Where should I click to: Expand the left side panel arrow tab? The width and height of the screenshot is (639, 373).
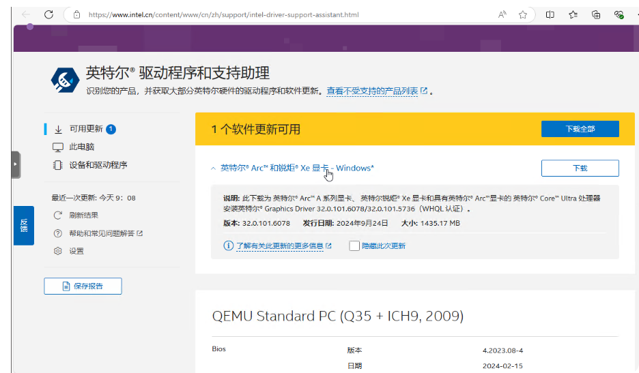tap(16, 164)
